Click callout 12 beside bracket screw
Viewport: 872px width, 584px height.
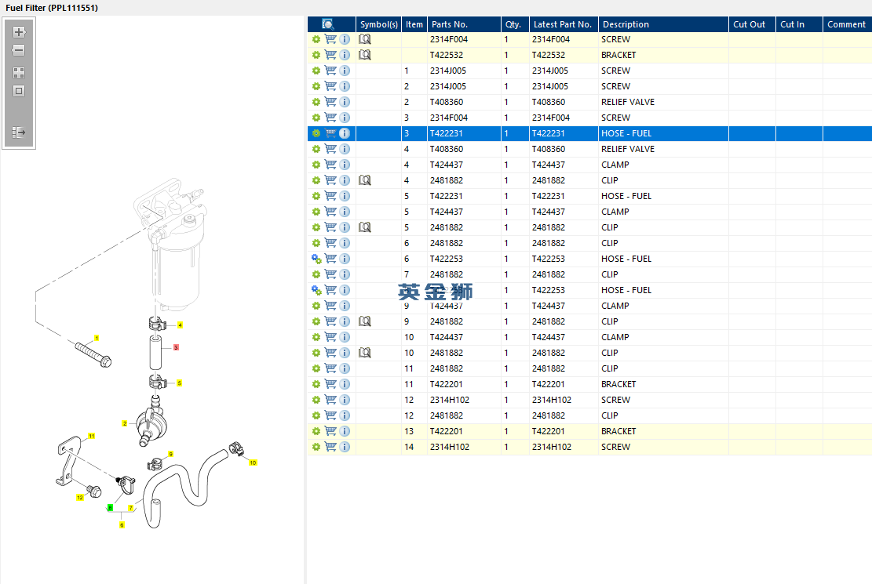click(x=80, y=497)
